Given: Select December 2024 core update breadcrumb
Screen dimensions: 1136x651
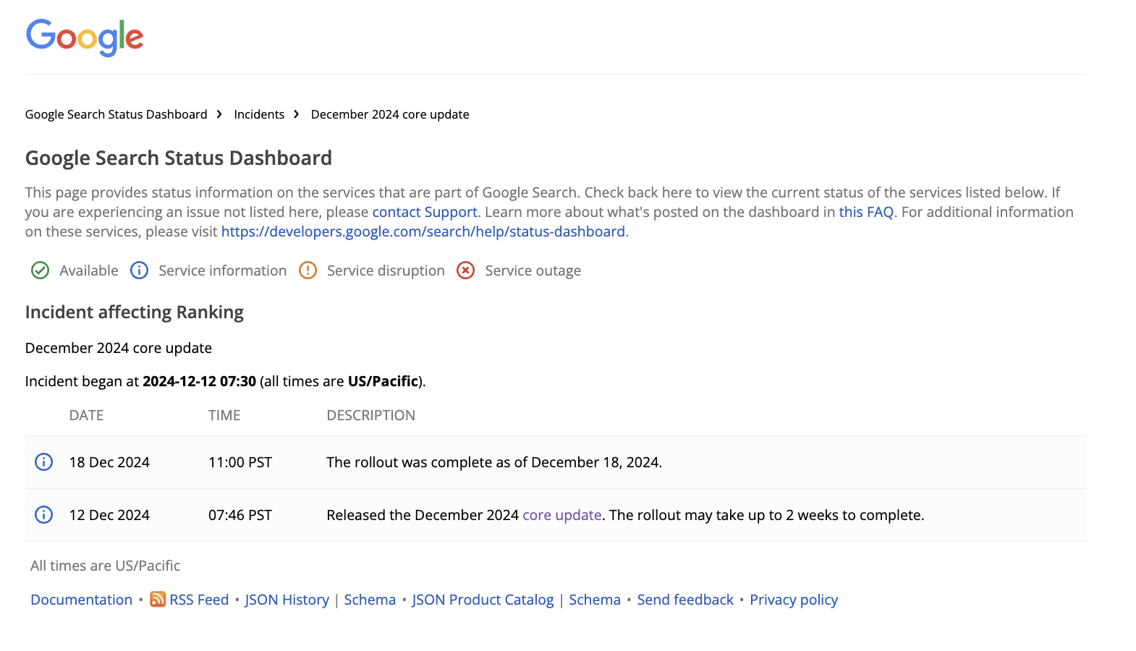Looking at the screenshot, I should coord(389,114).
